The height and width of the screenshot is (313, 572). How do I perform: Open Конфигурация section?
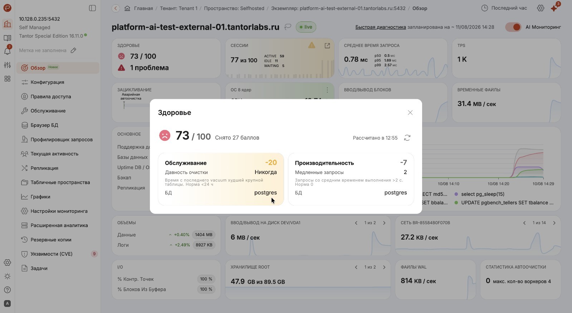(x=58, y=82)
